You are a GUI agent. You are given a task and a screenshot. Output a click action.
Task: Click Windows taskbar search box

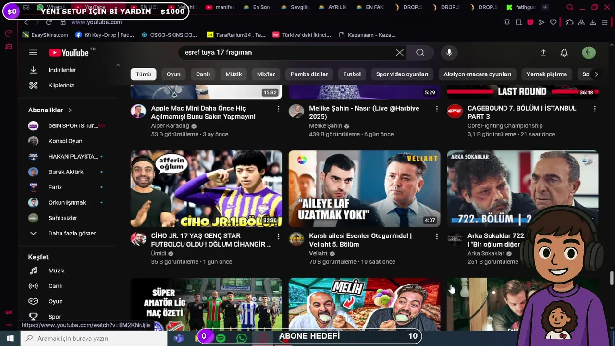[x=95, y=338]
